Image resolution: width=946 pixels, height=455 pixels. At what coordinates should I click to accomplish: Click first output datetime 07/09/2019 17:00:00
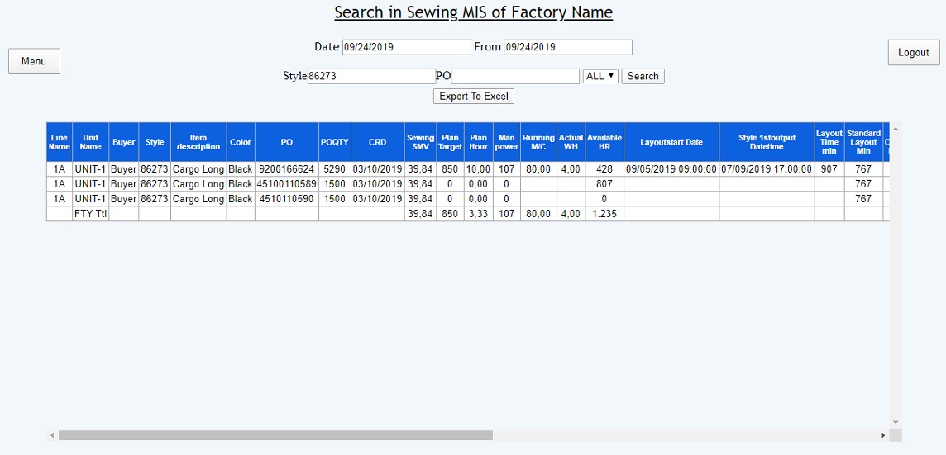(x=767, y=169)
